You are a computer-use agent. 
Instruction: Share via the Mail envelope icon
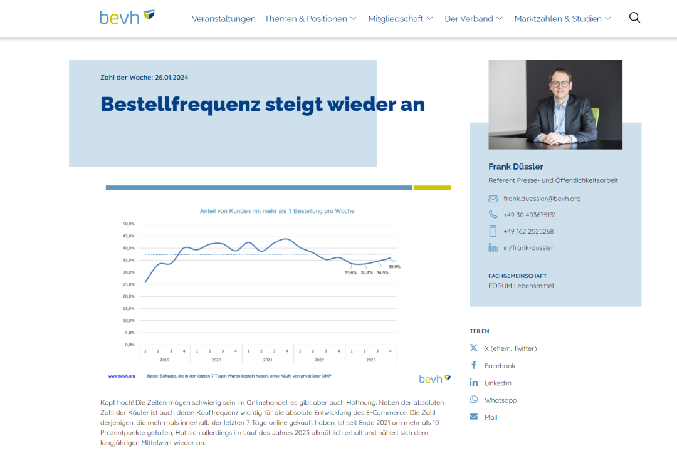click(x=474, y=417)
